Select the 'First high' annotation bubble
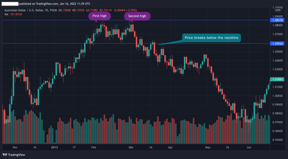Screen dimensions: 288x159 click(x=99, y=16)
